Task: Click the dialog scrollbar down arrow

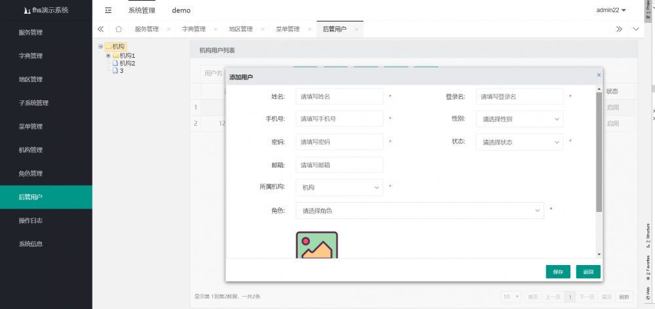Action: [x=599, y=255]
